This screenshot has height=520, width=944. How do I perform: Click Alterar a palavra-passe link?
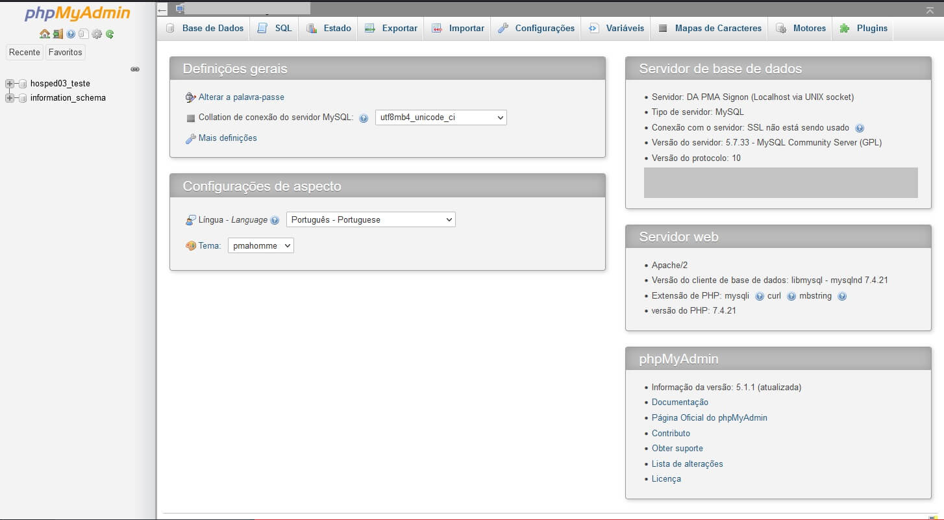tap(242, 97)
